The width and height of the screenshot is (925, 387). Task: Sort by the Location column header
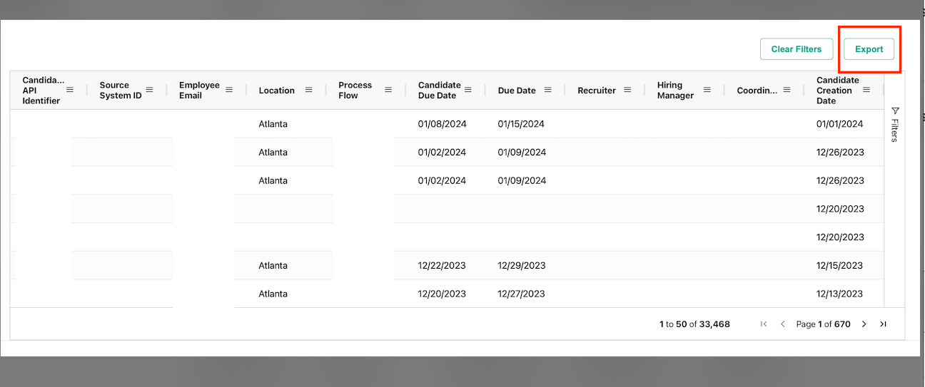pos(277,91)
